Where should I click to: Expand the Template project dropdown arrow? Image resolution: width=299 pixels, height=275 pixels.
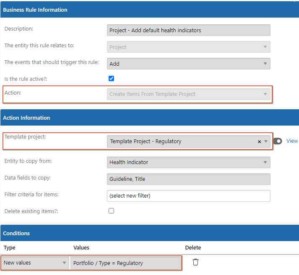click(266, 141)
